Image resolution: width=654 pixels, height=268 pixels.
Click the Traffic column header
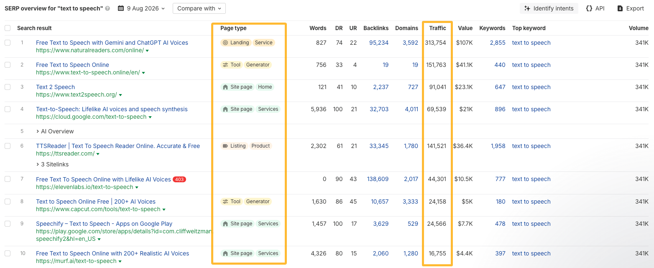tap(437, 28)
